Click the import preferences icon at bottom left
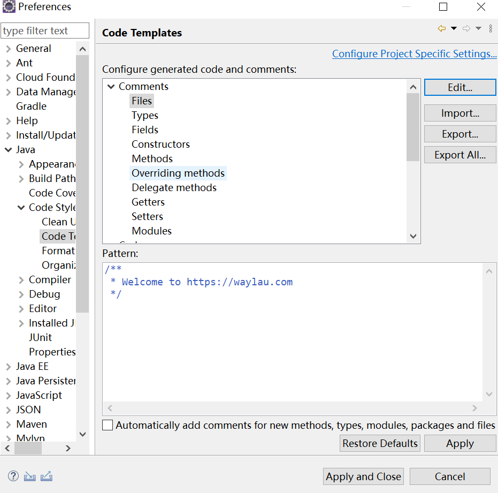 [x=29, y=476]
